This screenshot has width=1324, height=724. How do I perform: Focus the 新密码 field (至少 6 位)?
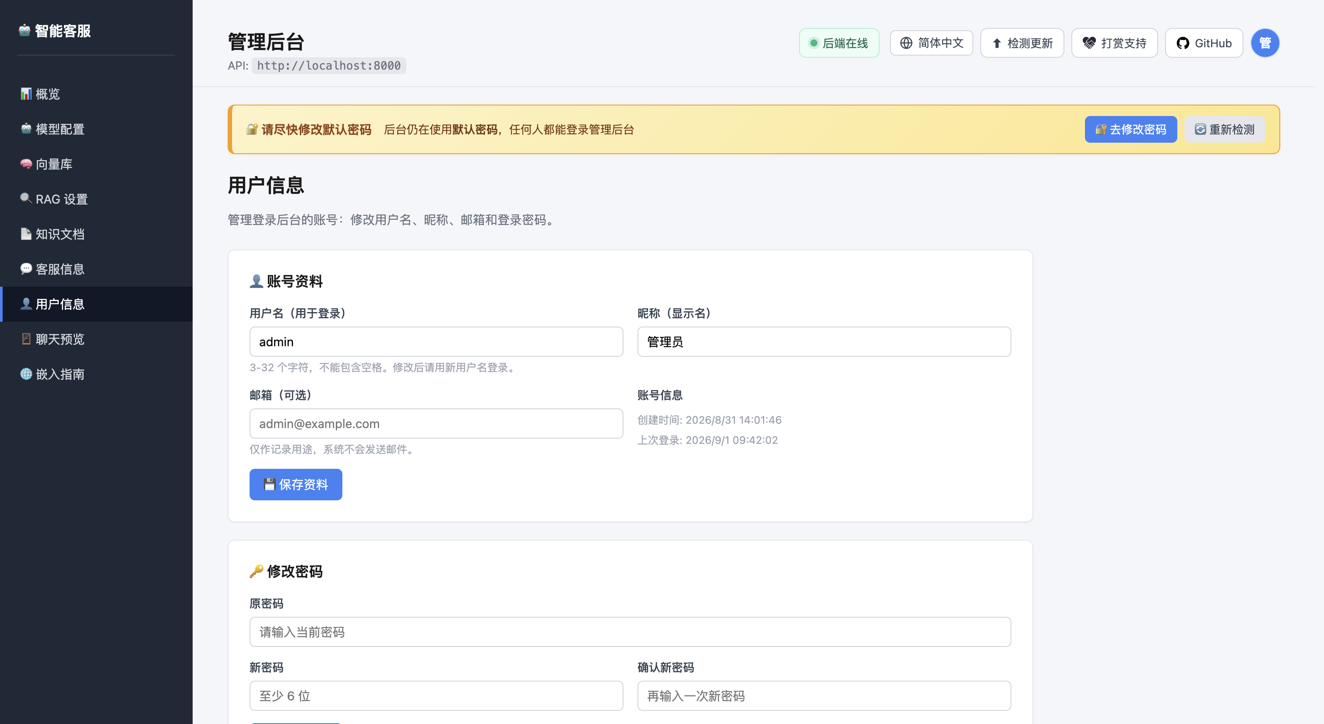[437, 696]
